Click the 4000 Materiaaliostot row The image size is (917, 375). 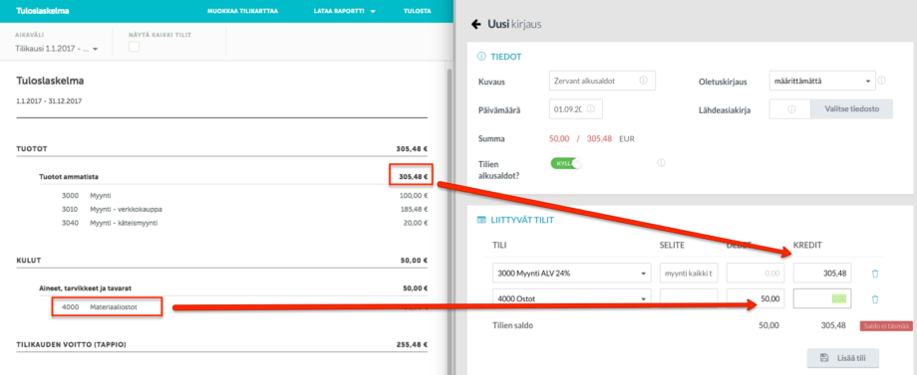(244, 306)
